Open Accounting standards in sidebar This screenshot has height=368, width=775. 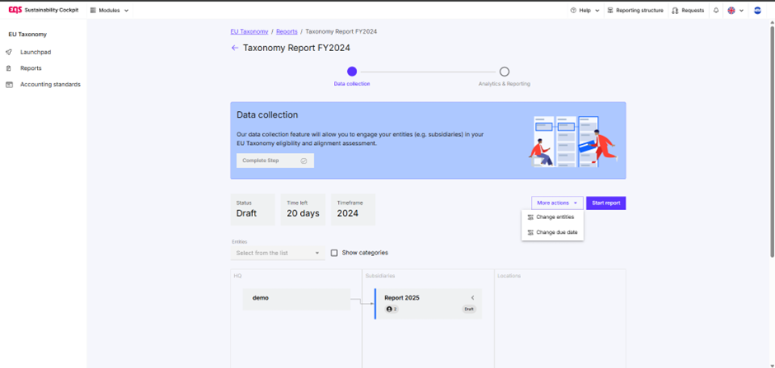[50, 84]
